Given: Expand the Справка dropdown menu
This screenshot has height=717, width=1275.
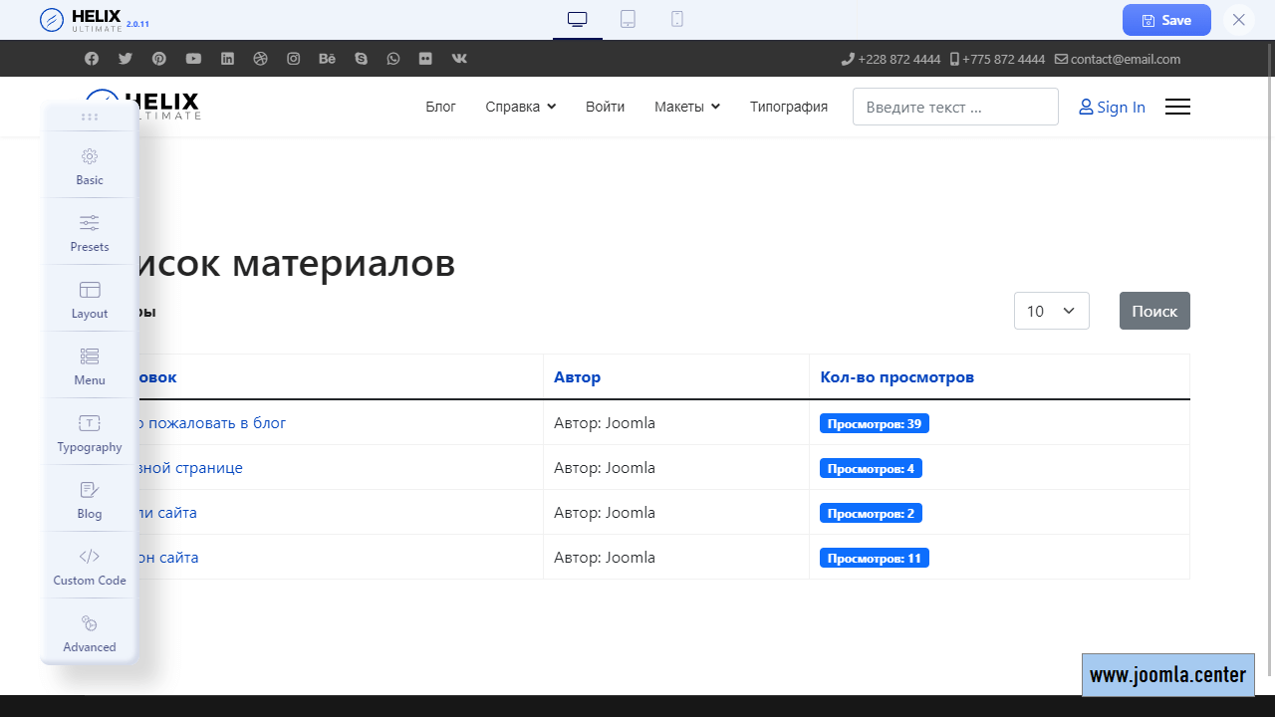Looking at the screenshot, I should tap(520, 107).
